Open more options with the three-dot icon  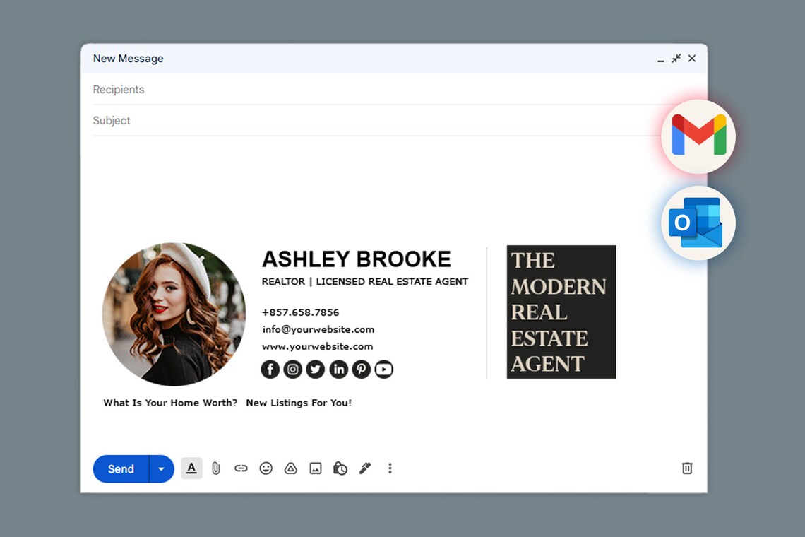coord(390,468)
